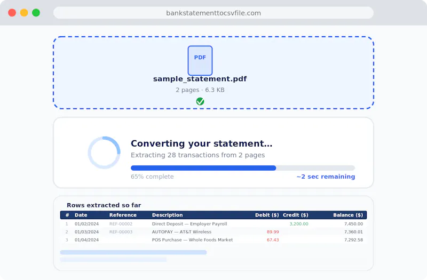
Task: Click row number 1 in the table
Action: click(67, 224)
